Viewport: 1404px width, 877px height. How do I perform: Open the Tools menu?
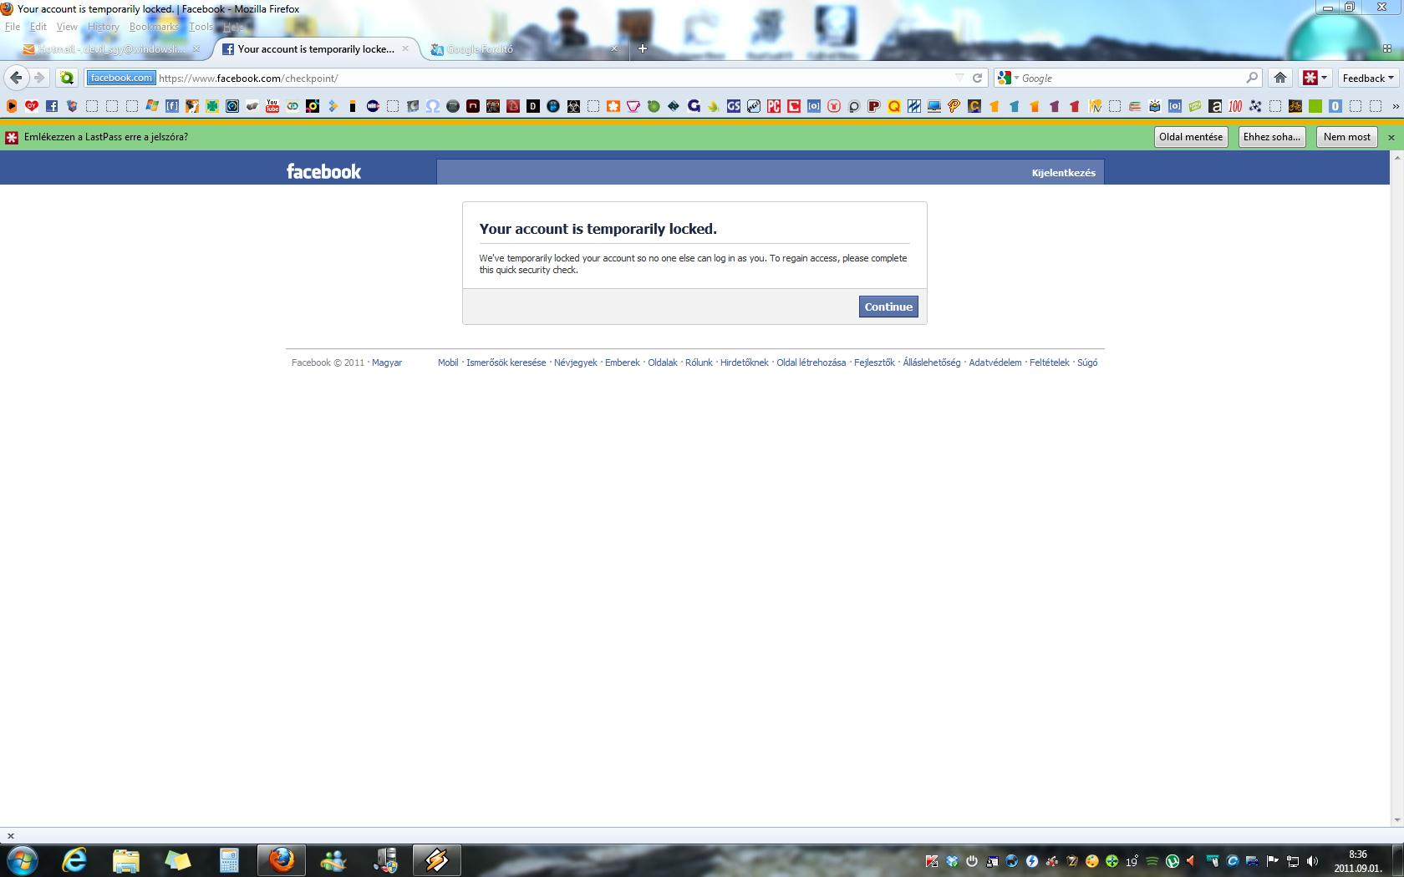[x=201, y=27]
